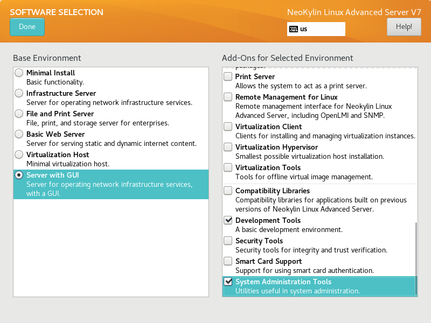Choose File and Print Server option

19,114
